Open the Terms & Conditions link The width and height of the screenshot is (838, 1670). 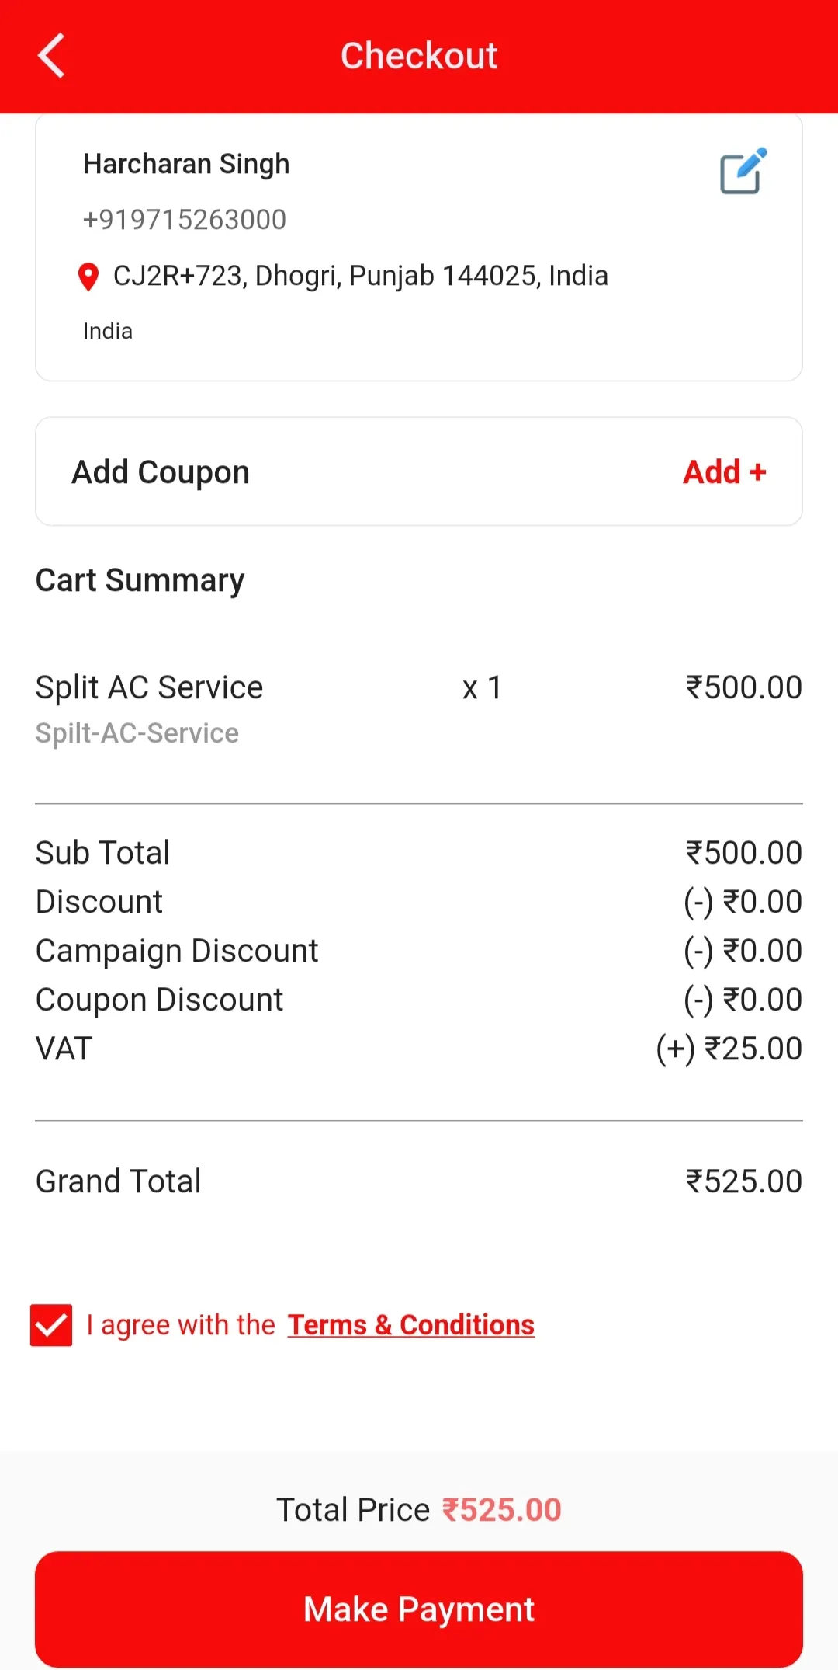pos(410,1325)
